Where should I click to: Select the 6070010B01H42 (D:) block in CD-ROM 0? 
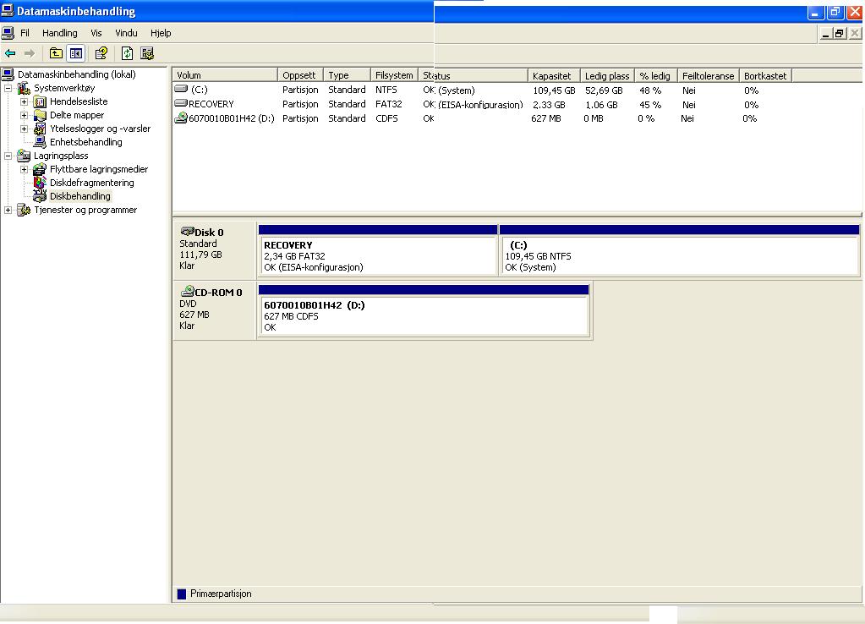click(424, 310)
